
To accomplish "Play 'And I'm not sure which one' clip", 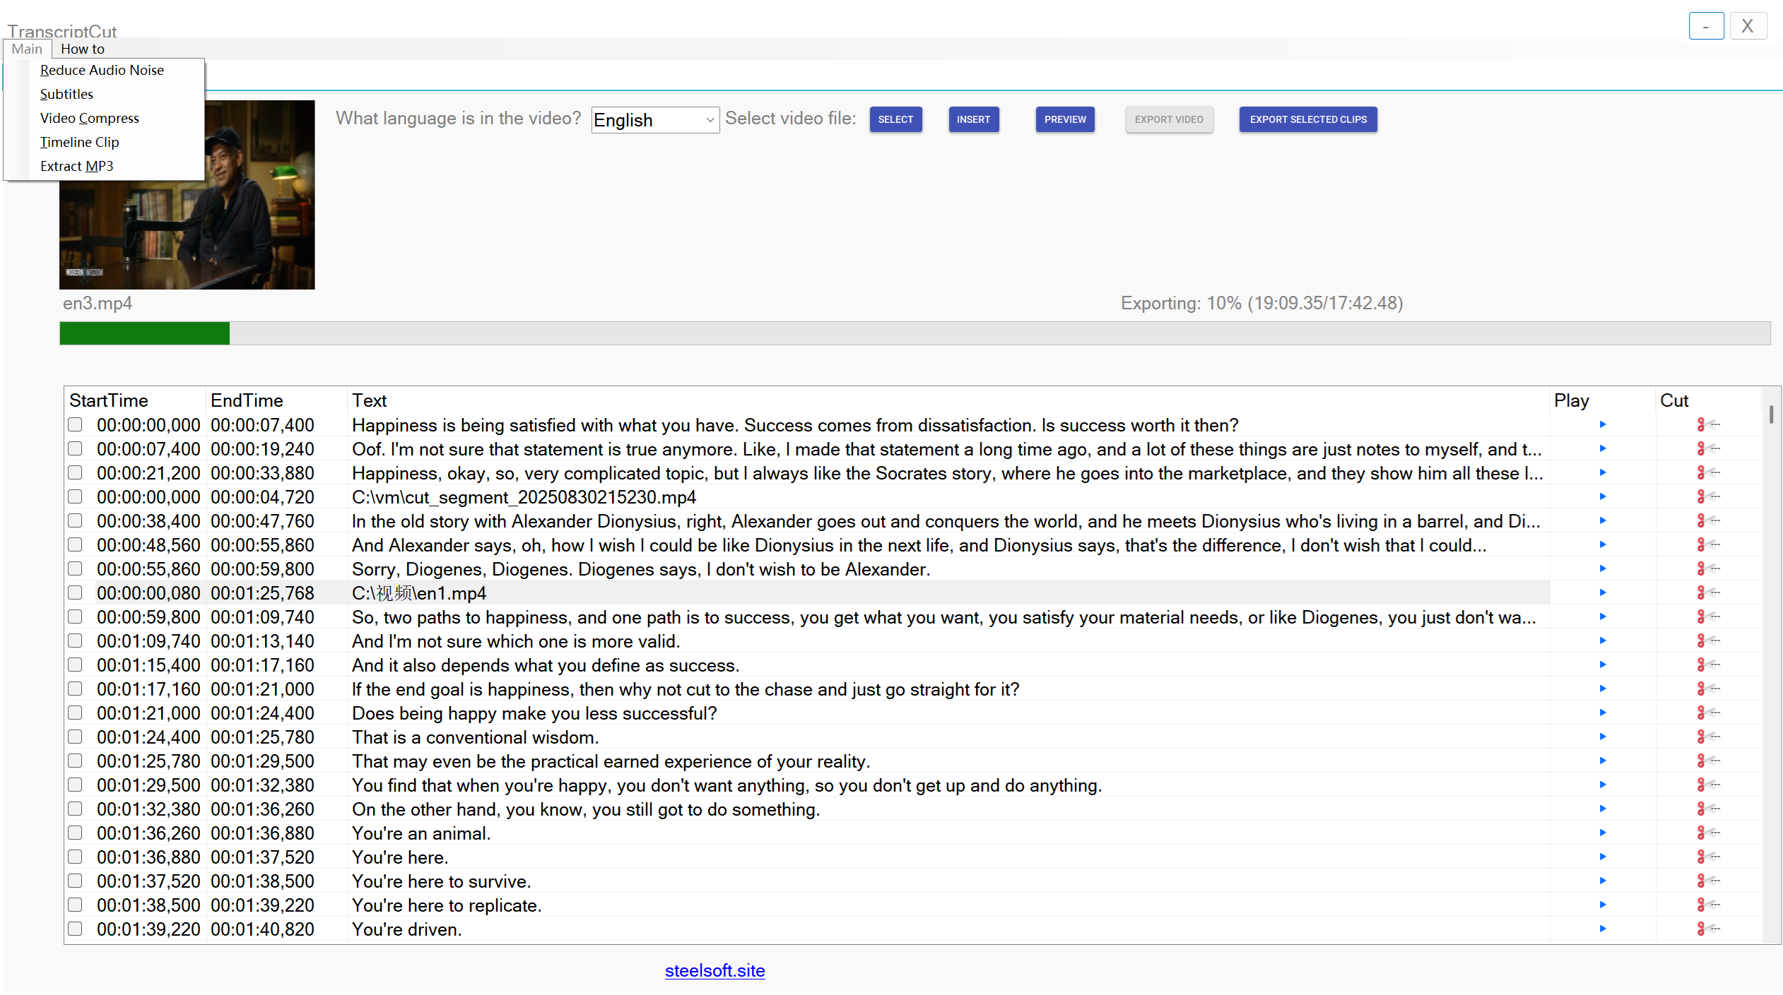I will (x=1602, y=641).
